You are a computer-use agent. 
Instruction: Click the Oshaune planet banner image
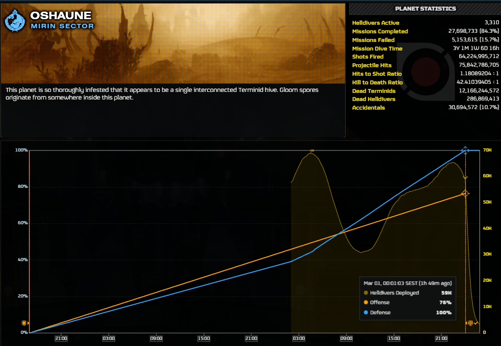pyautogui.click(x=173, y=43)
